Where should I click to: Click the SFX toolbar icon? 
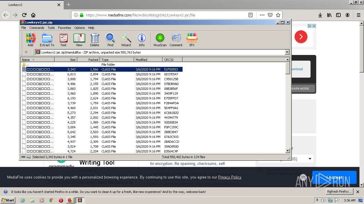pos(192,40)
